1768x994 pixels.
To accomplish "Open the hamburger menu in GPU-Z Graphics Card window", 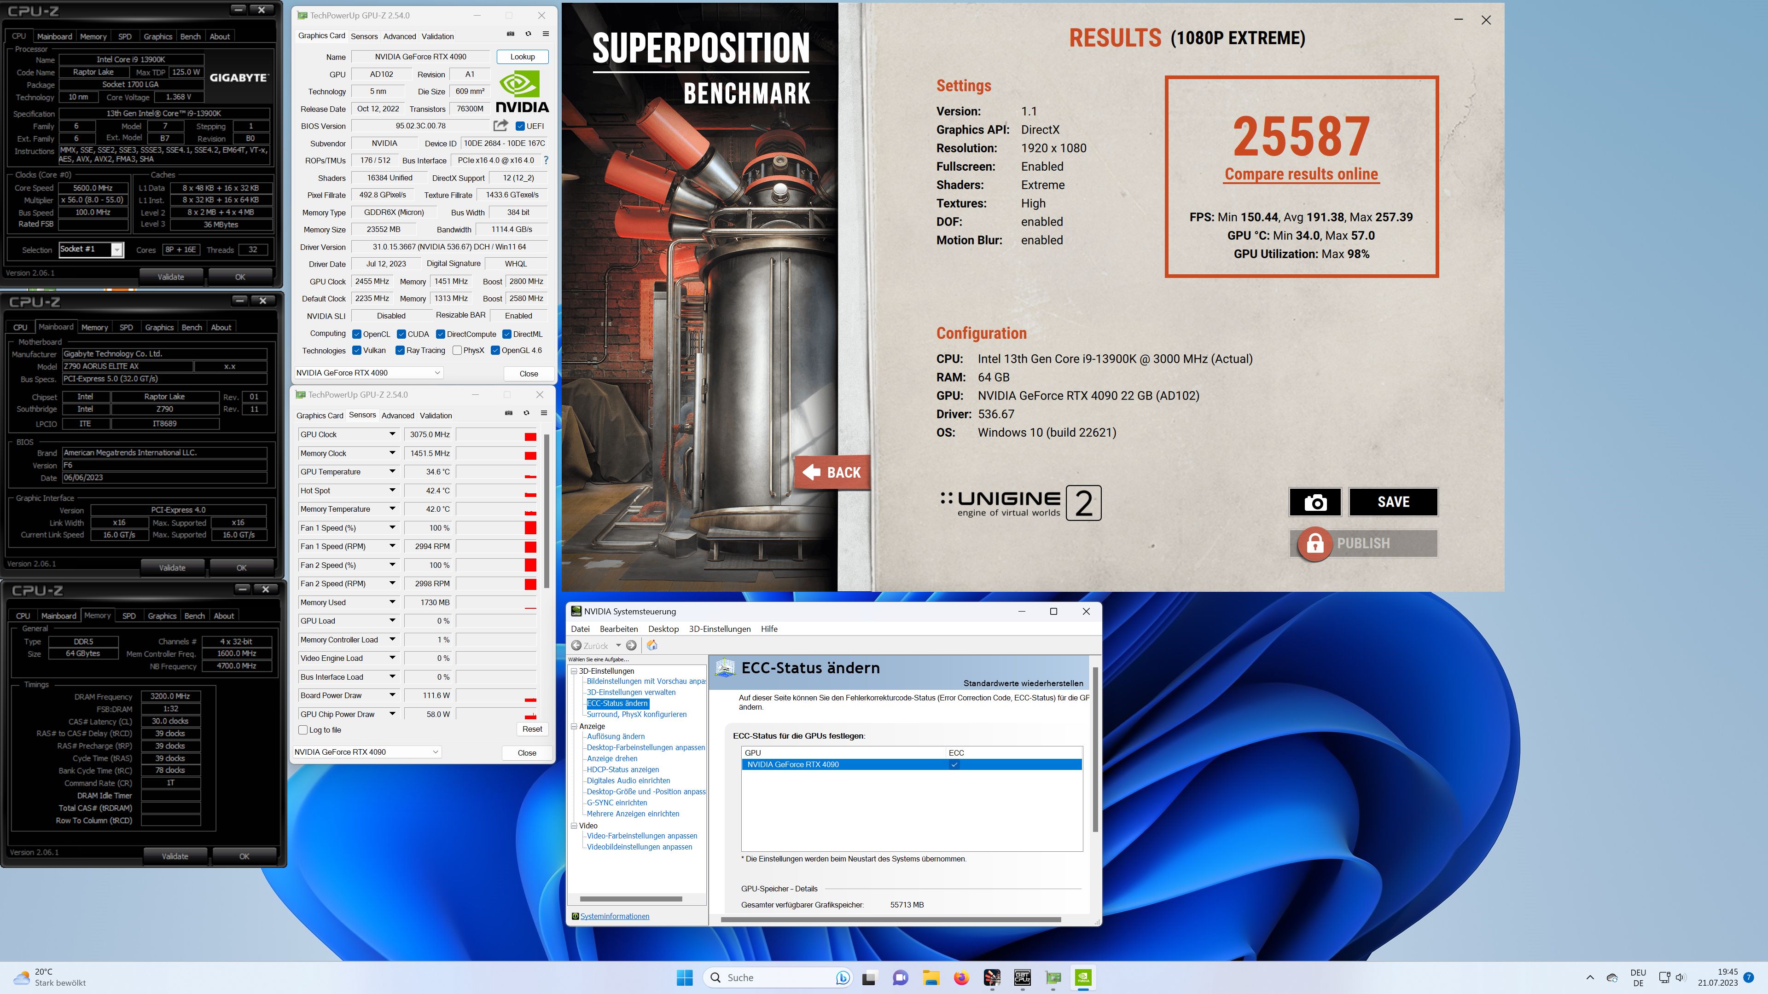I will click(546, 34).
